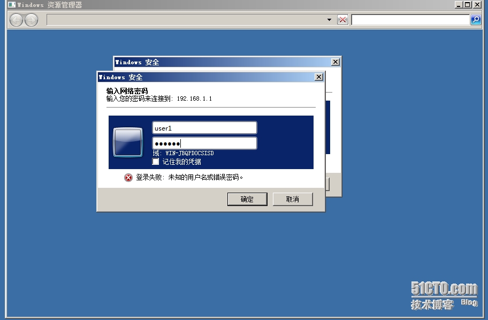Confirm login with the 确定 button
This screenshot has height=320, width=488.
[x=247, y=199]
